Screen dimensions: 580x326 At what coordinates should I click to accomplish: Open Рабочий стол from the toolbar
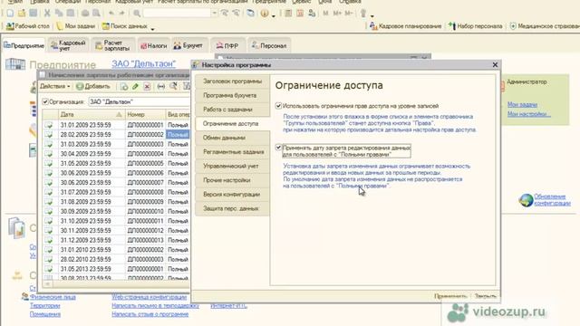coord(28,26)
